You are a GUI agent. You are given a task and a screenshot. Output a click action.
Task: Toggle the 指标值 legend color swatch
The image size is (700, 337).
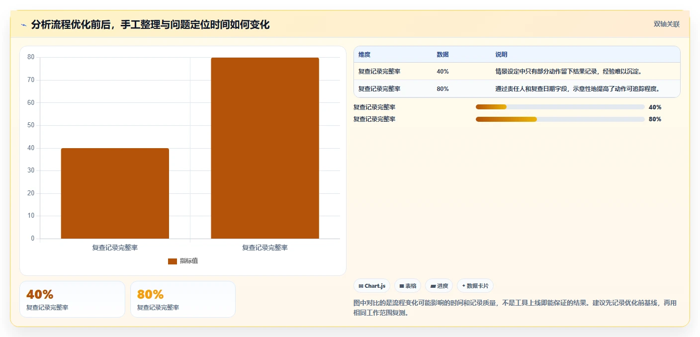tap(173, 261)
